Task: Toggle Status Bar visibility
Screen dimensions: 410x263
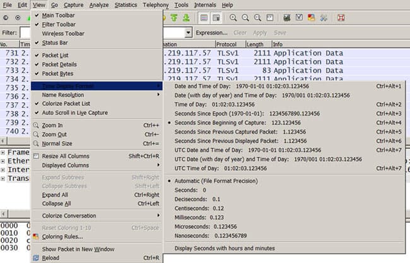Action: tap(97, 43)
